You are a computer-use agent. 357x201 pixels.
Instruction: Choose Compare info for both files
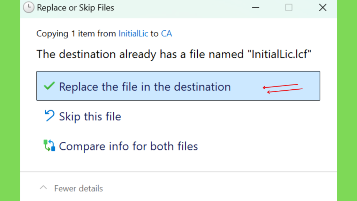click(128, 146)
